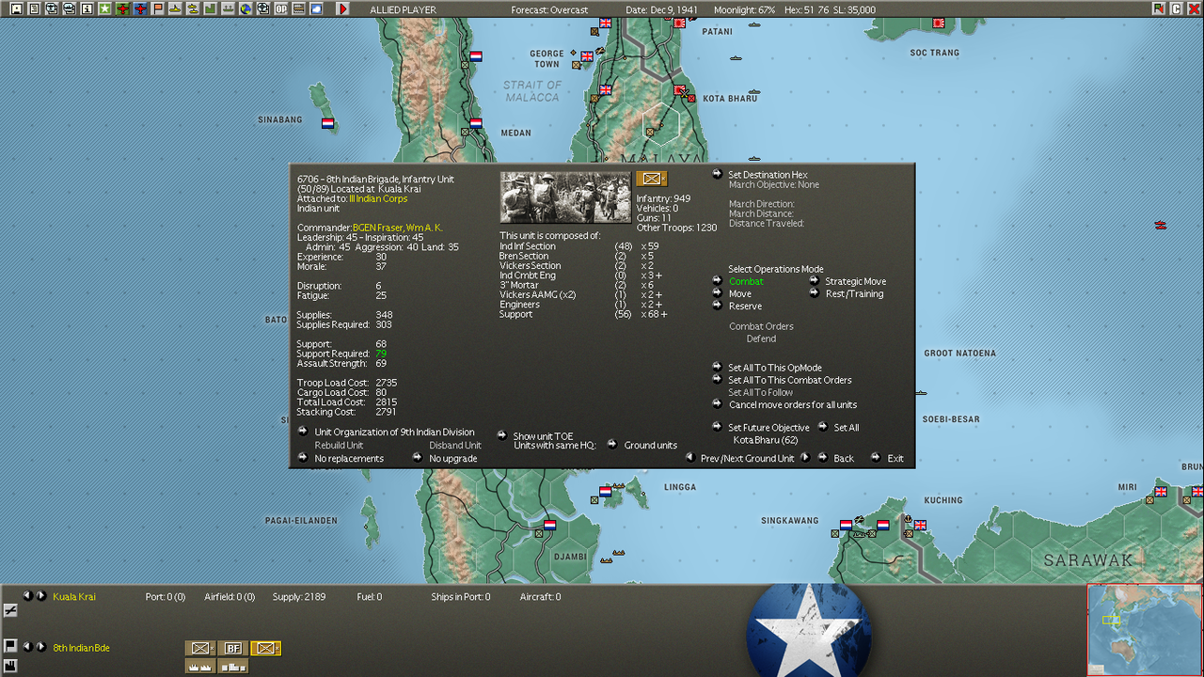Click previous unit arrow beside 8th Indian Bde
Viewport: 1204px width, 677px height.
tap(27, 647)
